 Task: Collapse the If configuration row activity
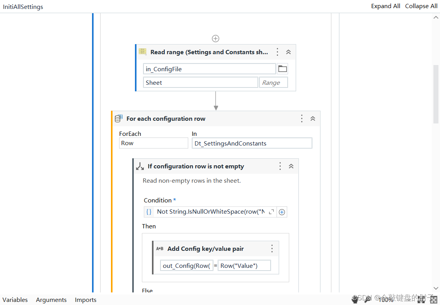tap(291, 166)
